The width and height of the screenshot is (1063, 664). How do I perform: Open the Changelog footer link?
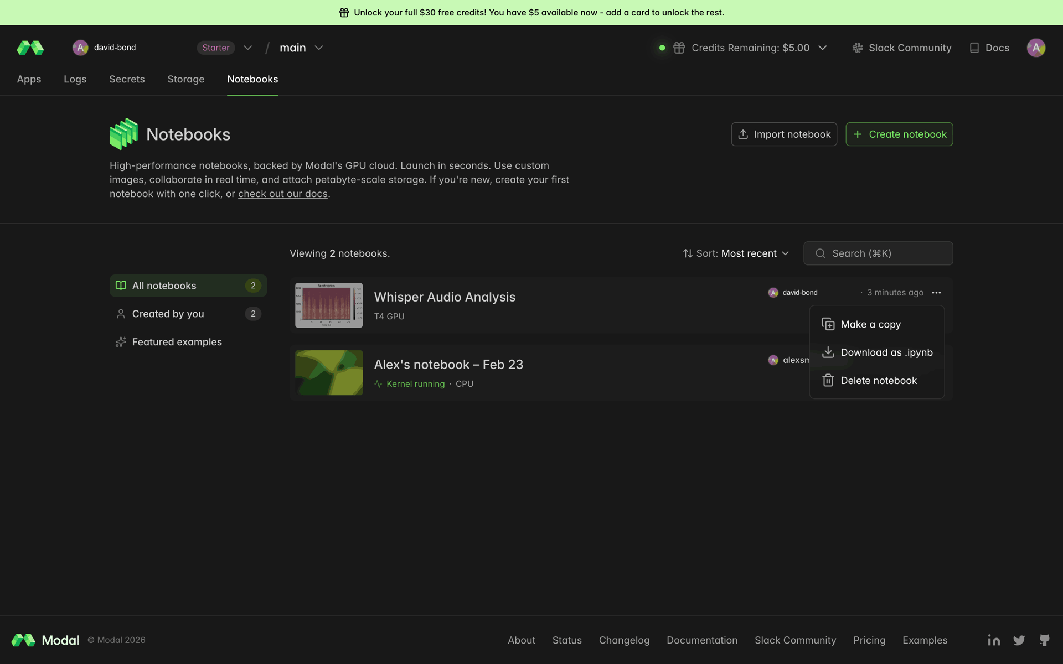[624, 640]
